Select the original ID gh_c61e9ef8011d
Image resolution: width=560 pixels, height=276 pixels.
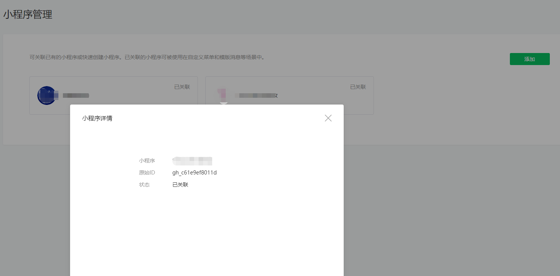(x=194, y=173)
